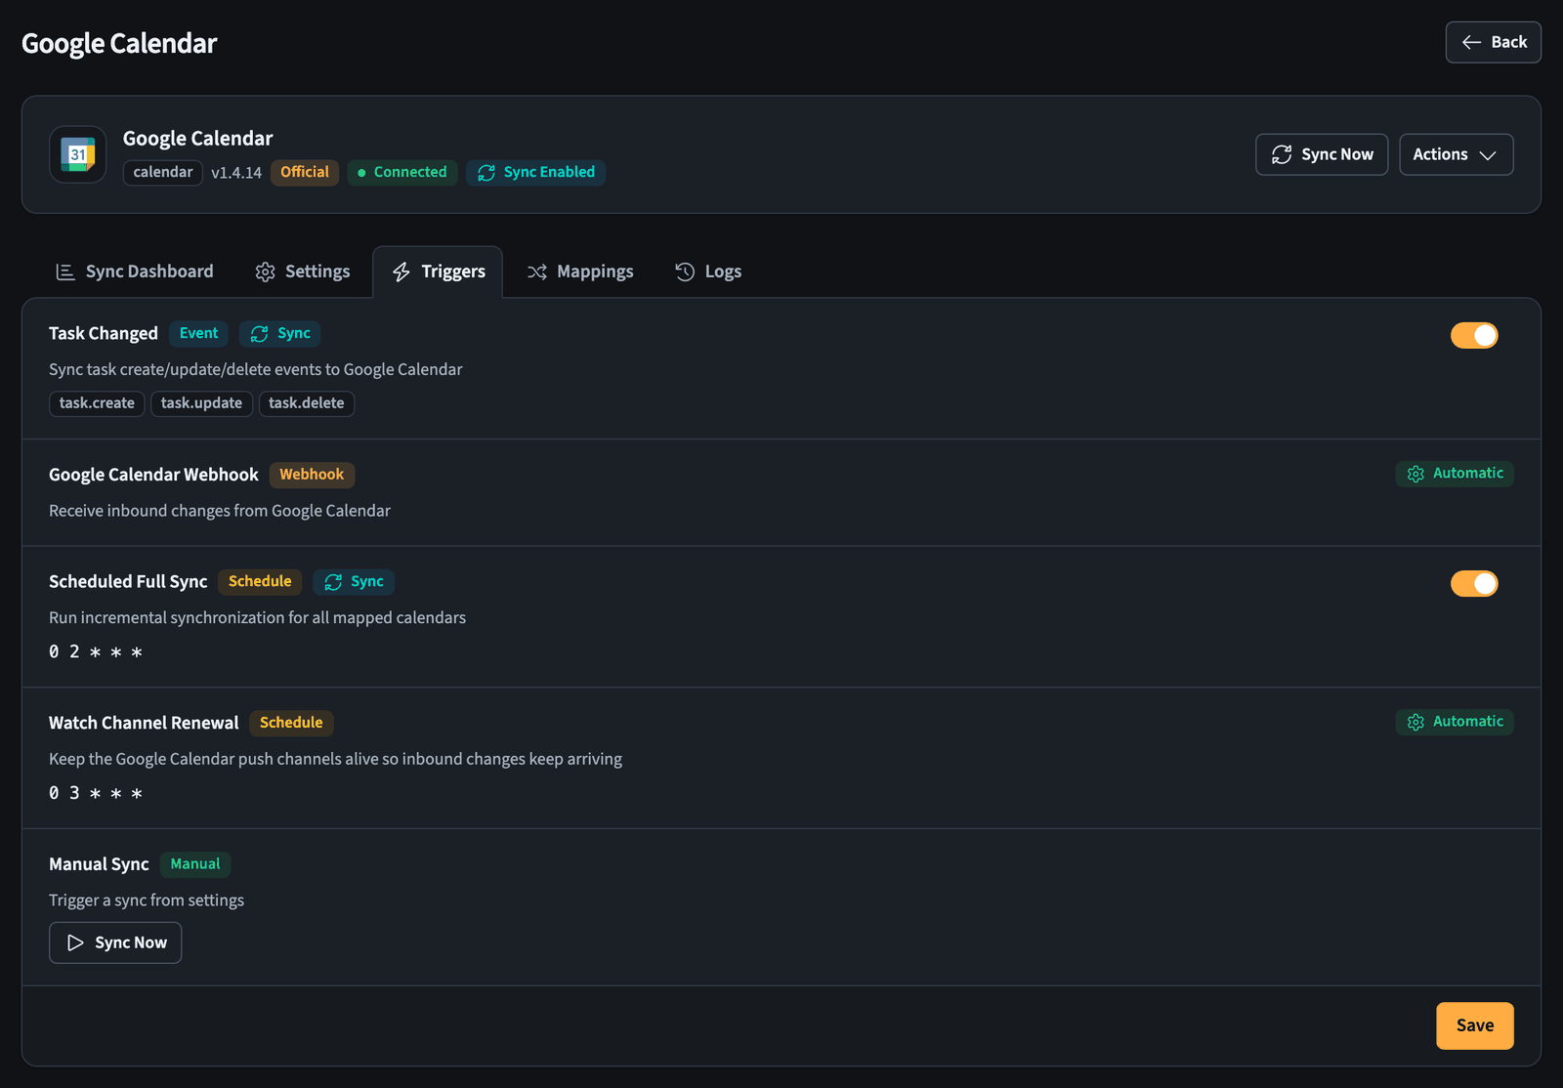Click Automatic badge for Google Calendar Webhook
1563x1088 pixels.
point(1455,474)
